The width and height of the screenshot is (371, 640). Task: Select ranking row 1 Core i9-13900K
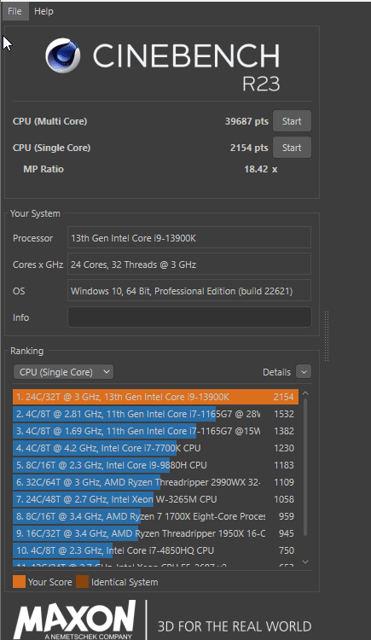coord(155,397)
